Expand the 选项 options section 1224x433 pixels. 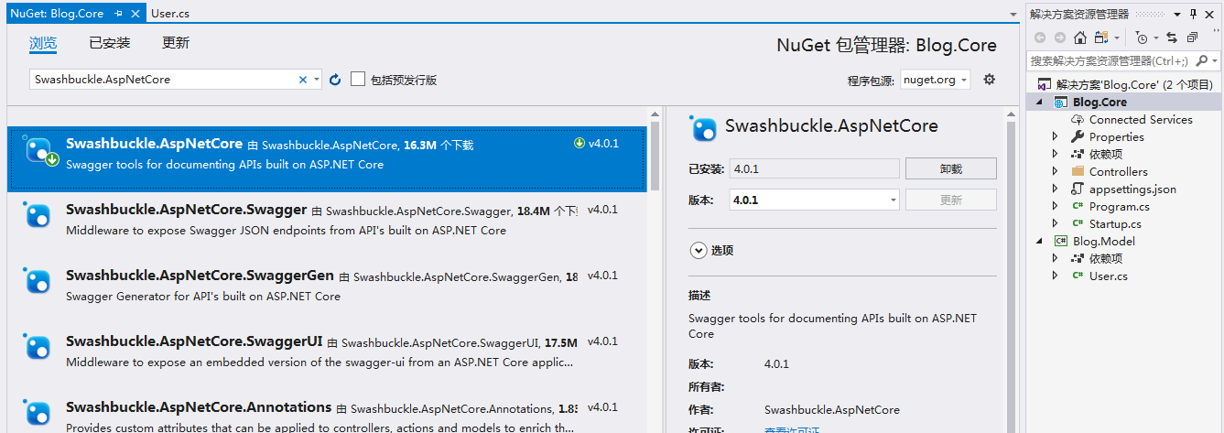point(699,250)
